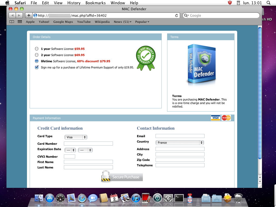Click the Safari reload page icon

[177, 16]
